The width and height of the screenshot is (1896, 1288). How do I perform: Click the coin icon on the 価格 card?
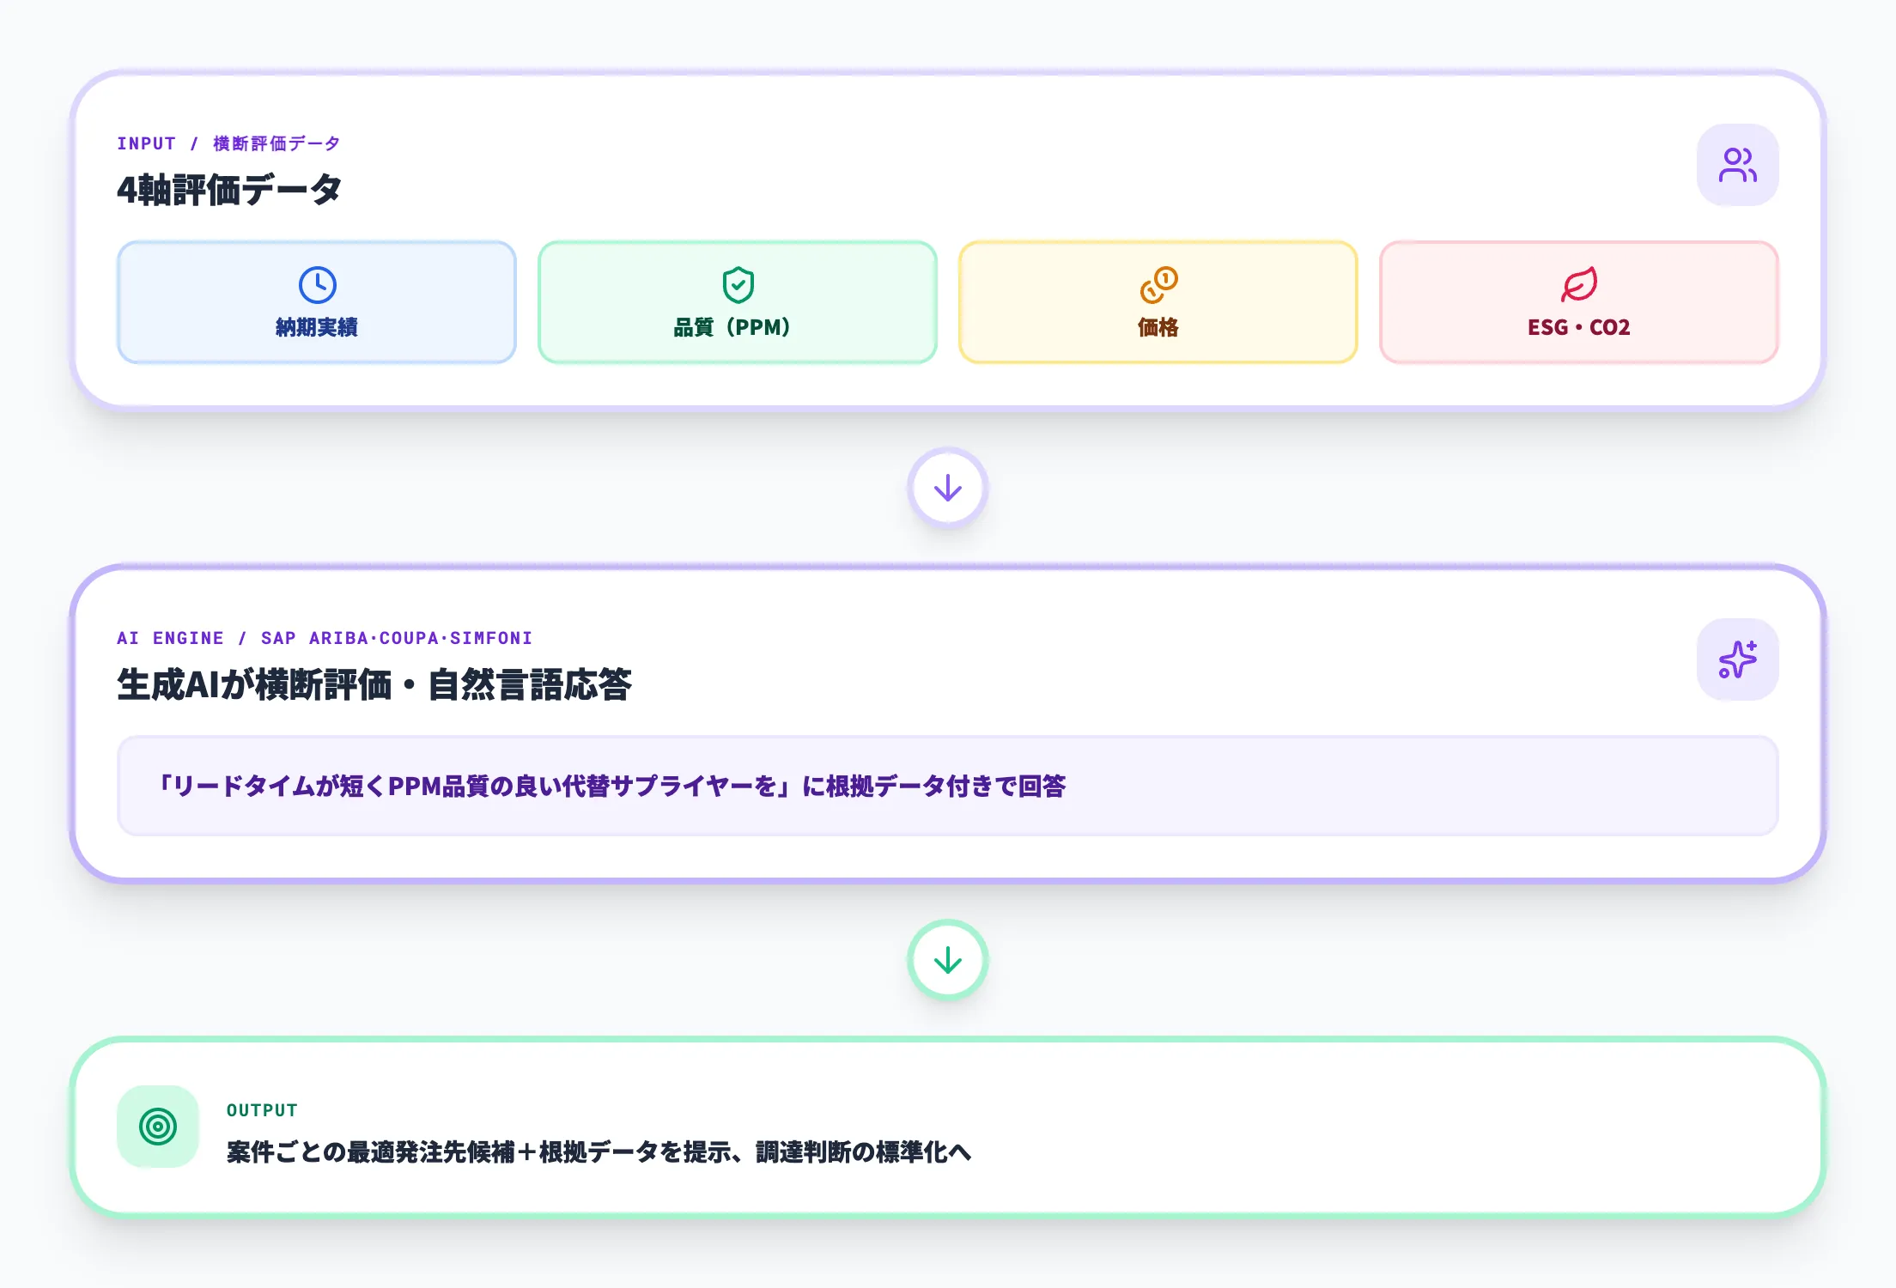[1158, 283]
